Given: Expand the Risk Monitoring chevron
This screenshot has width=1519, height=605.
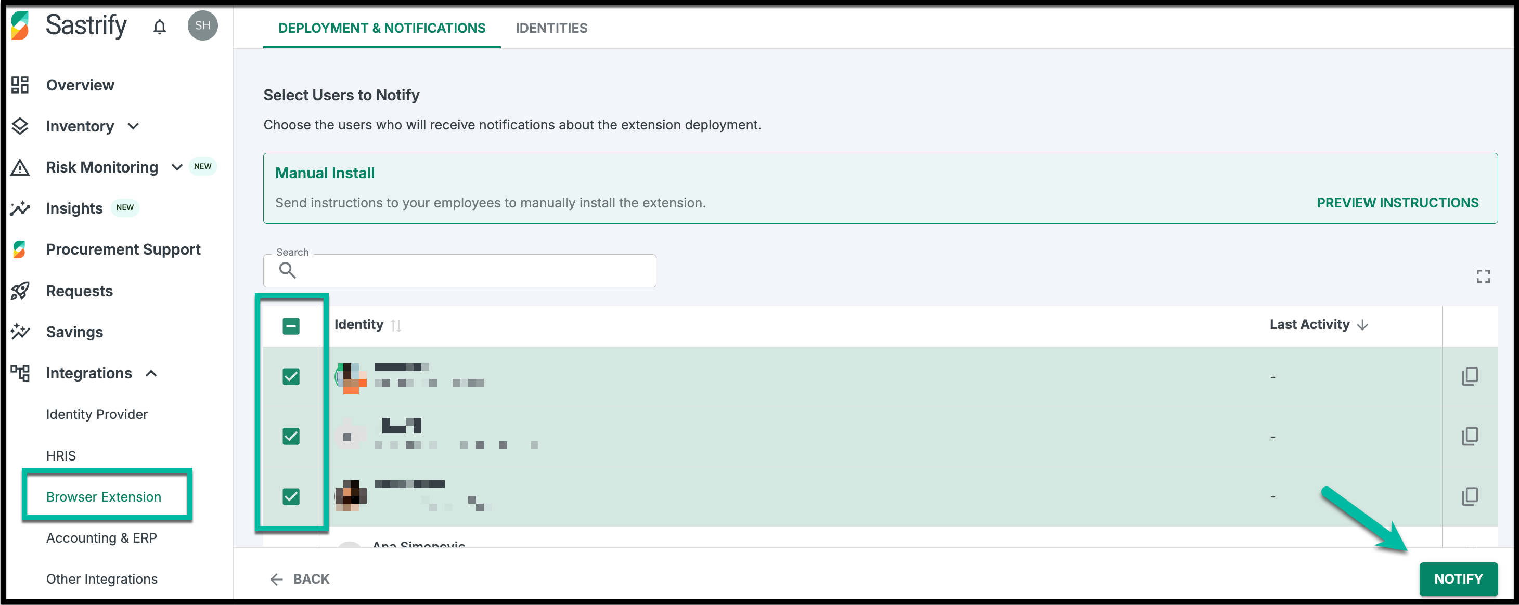Looking at the screenshot, I should pos(176,167).
